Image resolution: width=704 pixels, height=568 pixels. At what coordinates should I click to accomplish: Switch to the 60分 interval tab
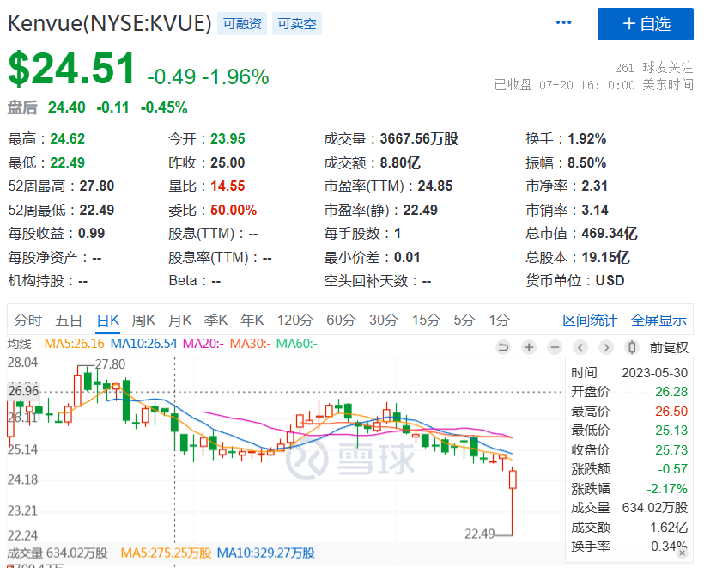pyautogui.click(x=341, y=320)
